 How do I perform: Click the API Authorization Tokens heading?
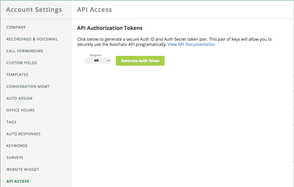[110, 28]
